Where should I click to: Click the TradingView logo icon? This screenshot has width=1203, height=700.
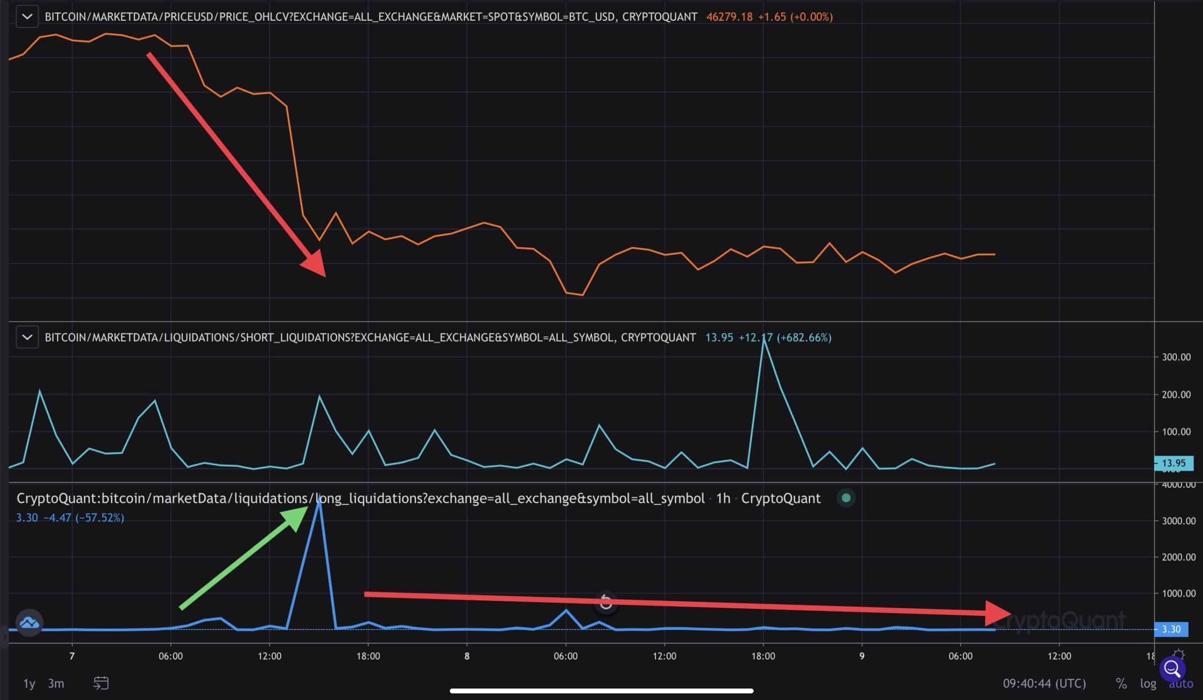(30, 622)
